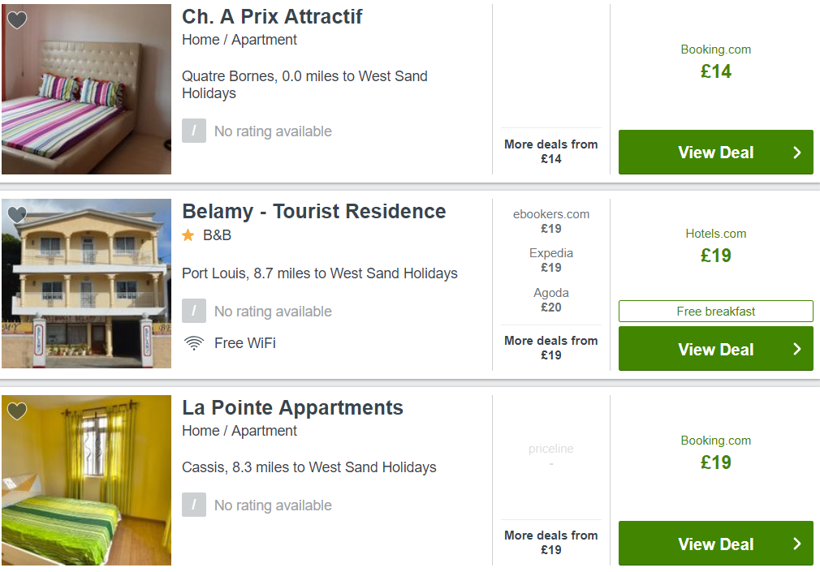Select the Expedia £19 offer
This screenshot has height=572, width=820.
coord(550,260)
